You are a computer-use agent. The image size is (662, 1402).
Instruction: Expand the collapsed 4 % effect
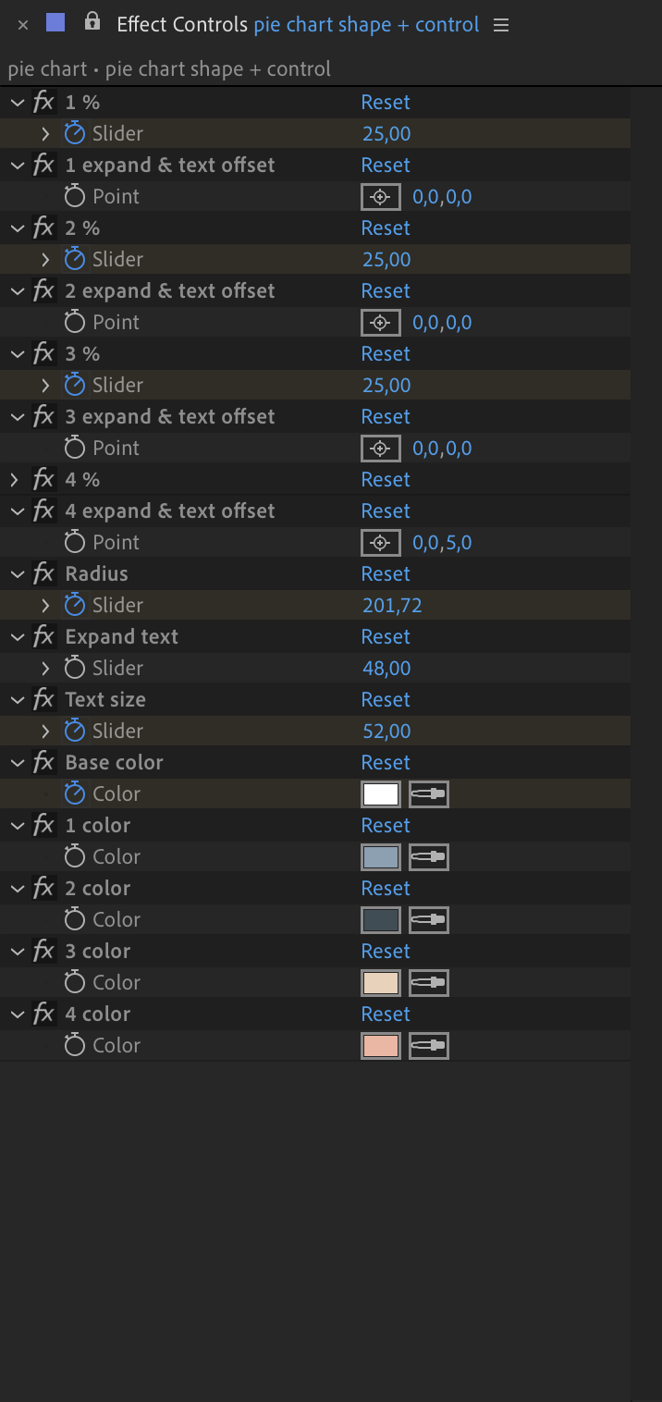point(15,479)
